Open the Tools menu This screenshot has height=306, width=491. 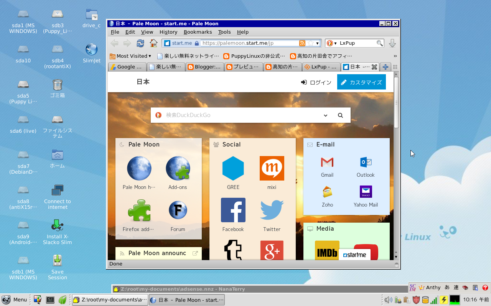(224, 32)
